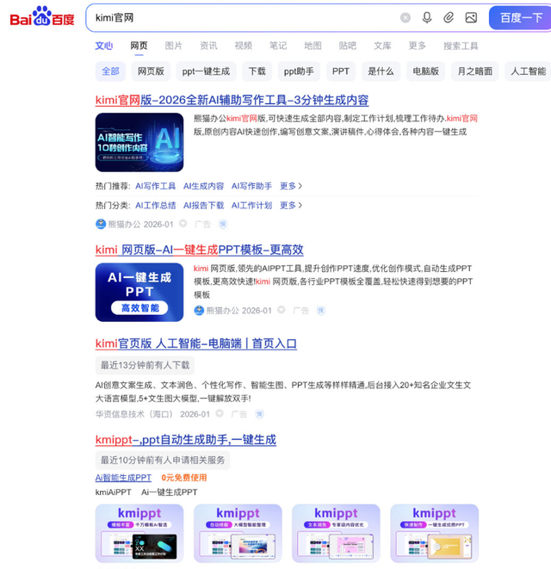Select the PPT filter chip
551x569 pixels.
point(340,71)
